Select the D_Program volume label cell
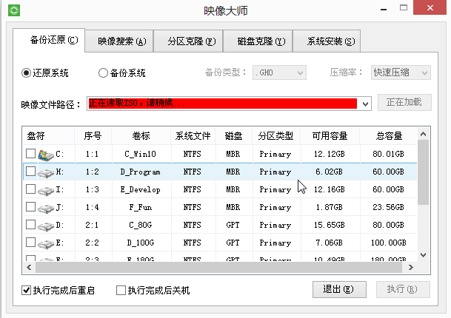The width and height of the screenshot is (451, 318). (141, 172)
